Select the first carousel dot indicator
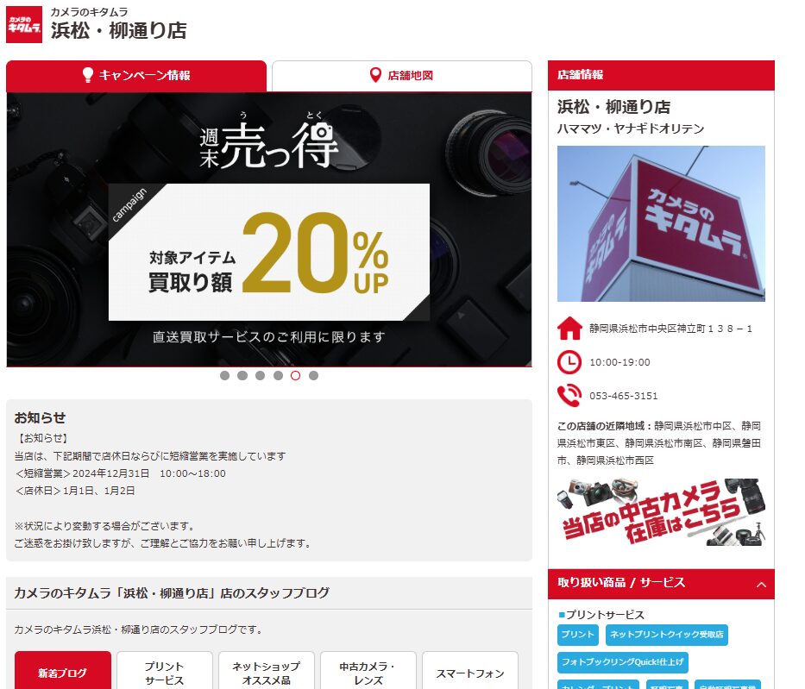The width and height of the screenshot is (805, 689). tap(224, 375)
